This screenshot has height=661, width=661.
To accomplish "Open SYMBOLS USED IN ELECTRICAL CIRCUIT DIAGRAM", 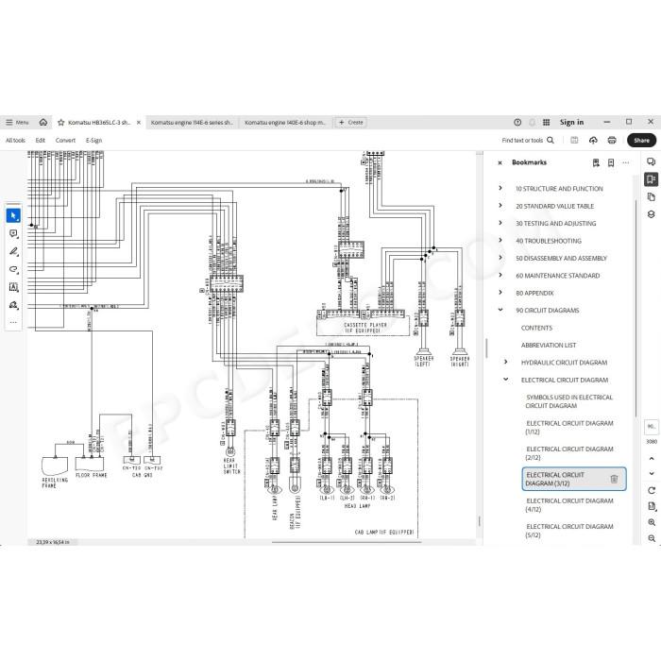I will 569,401.
